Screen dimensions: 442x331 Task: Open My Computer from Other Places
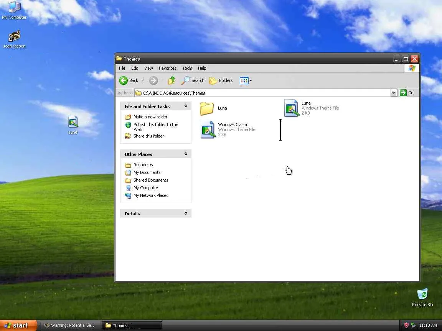146,188
